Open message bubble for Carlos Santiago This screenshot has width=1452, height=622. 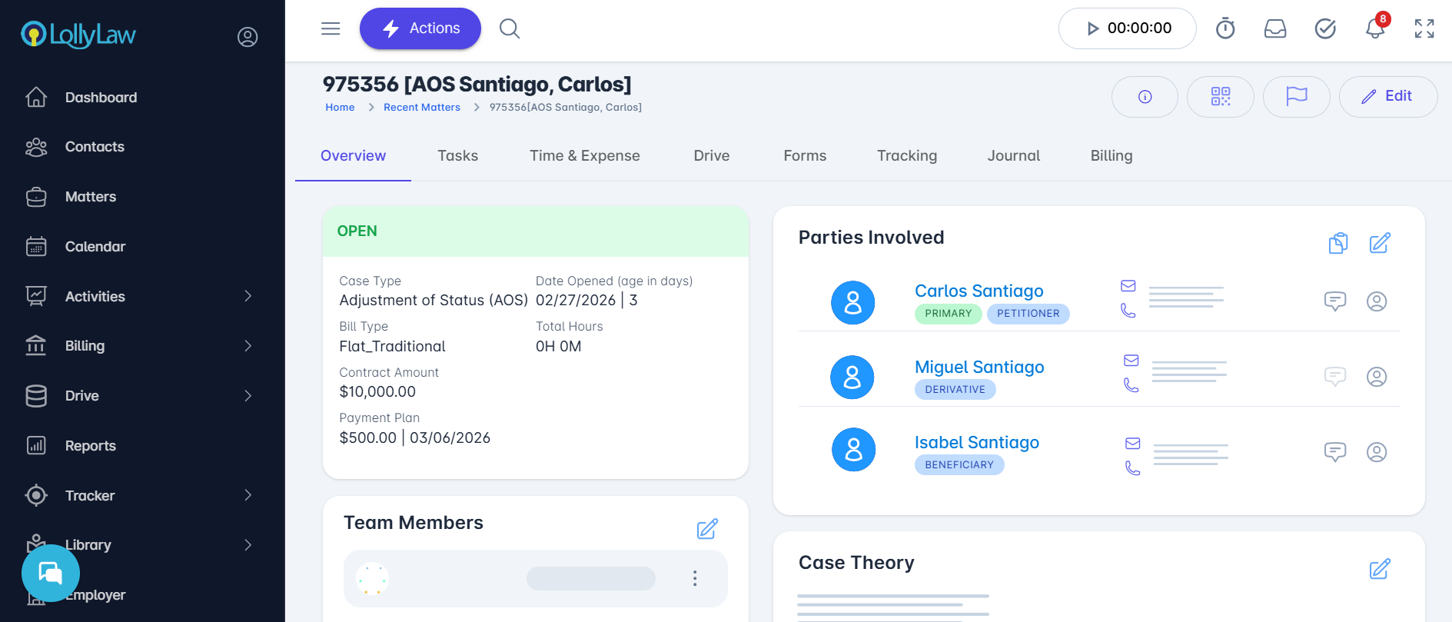[x=1335, y=301]
